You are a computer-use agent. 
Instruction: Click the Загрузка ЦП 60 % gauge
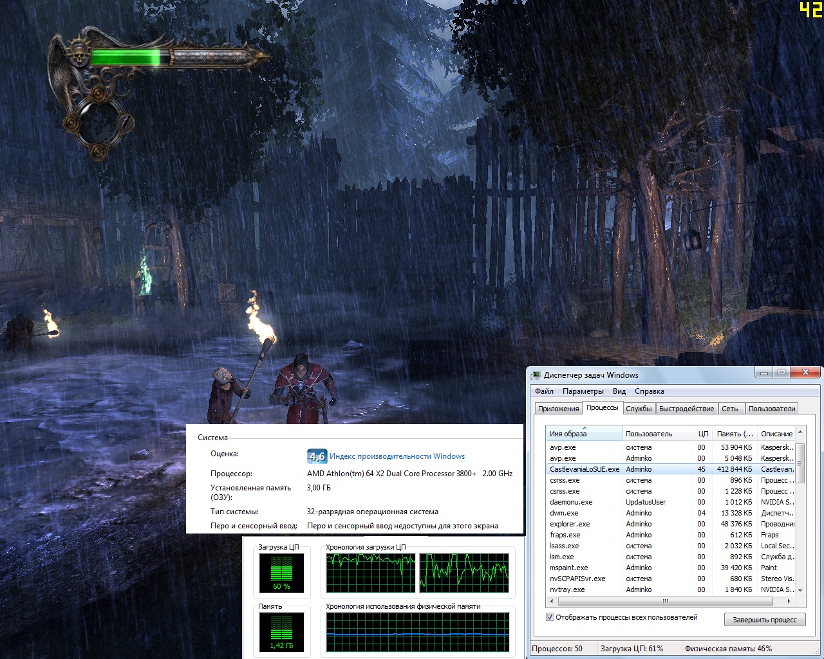281,572
